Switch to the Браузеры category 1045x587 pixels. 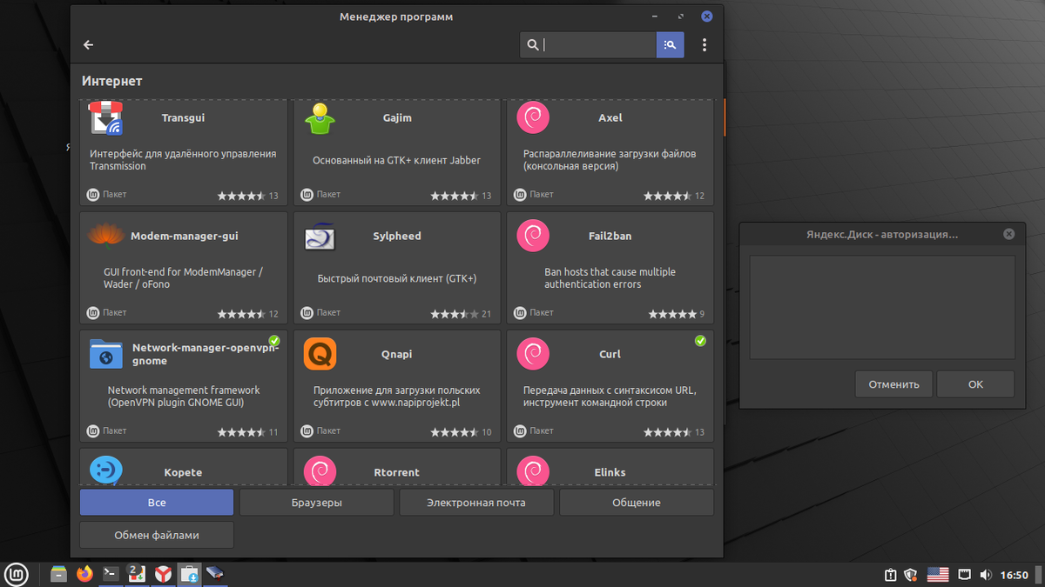(316, 502)
